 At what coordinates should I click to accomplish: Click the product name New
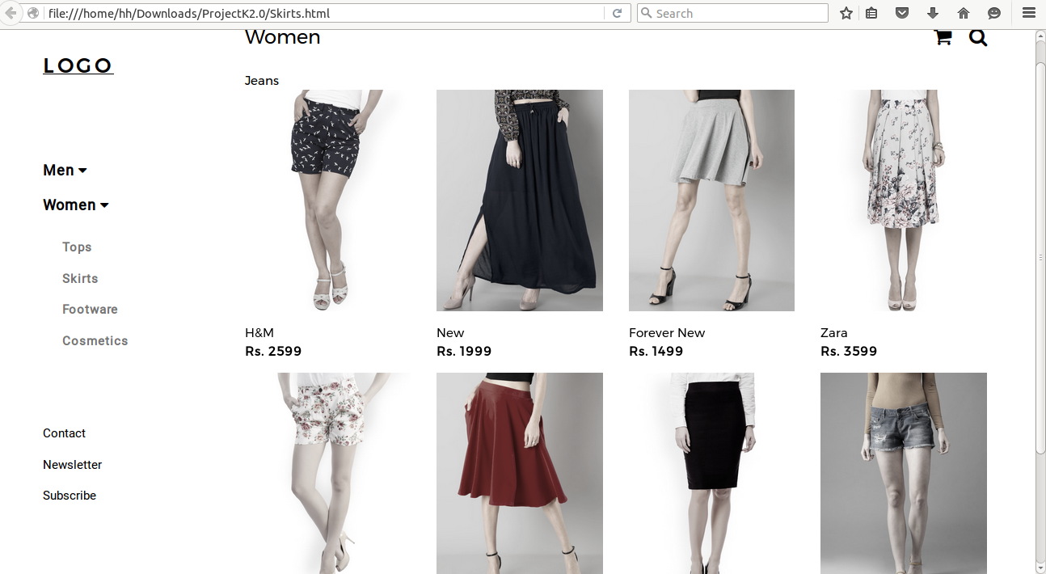(x=450, y=333)
